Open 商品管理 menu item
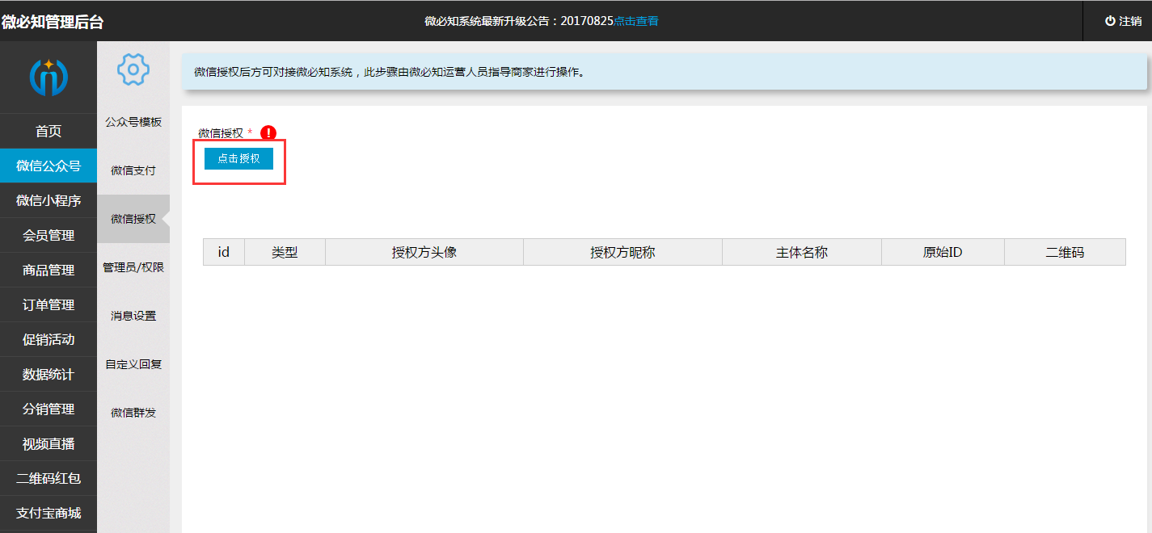The image size is (1152, 533). (x=49, y=270)
